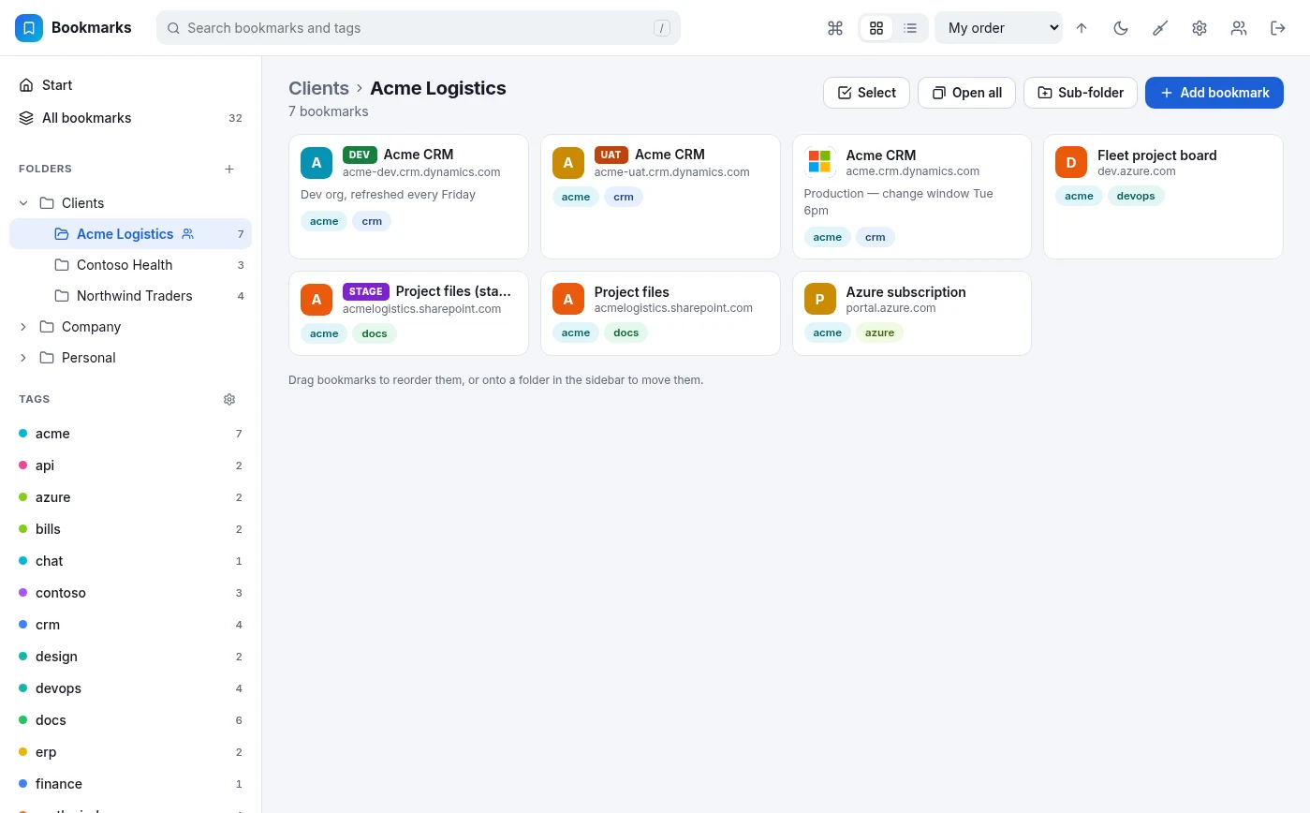Click Add bookmark button

[x=1214, y=93]
